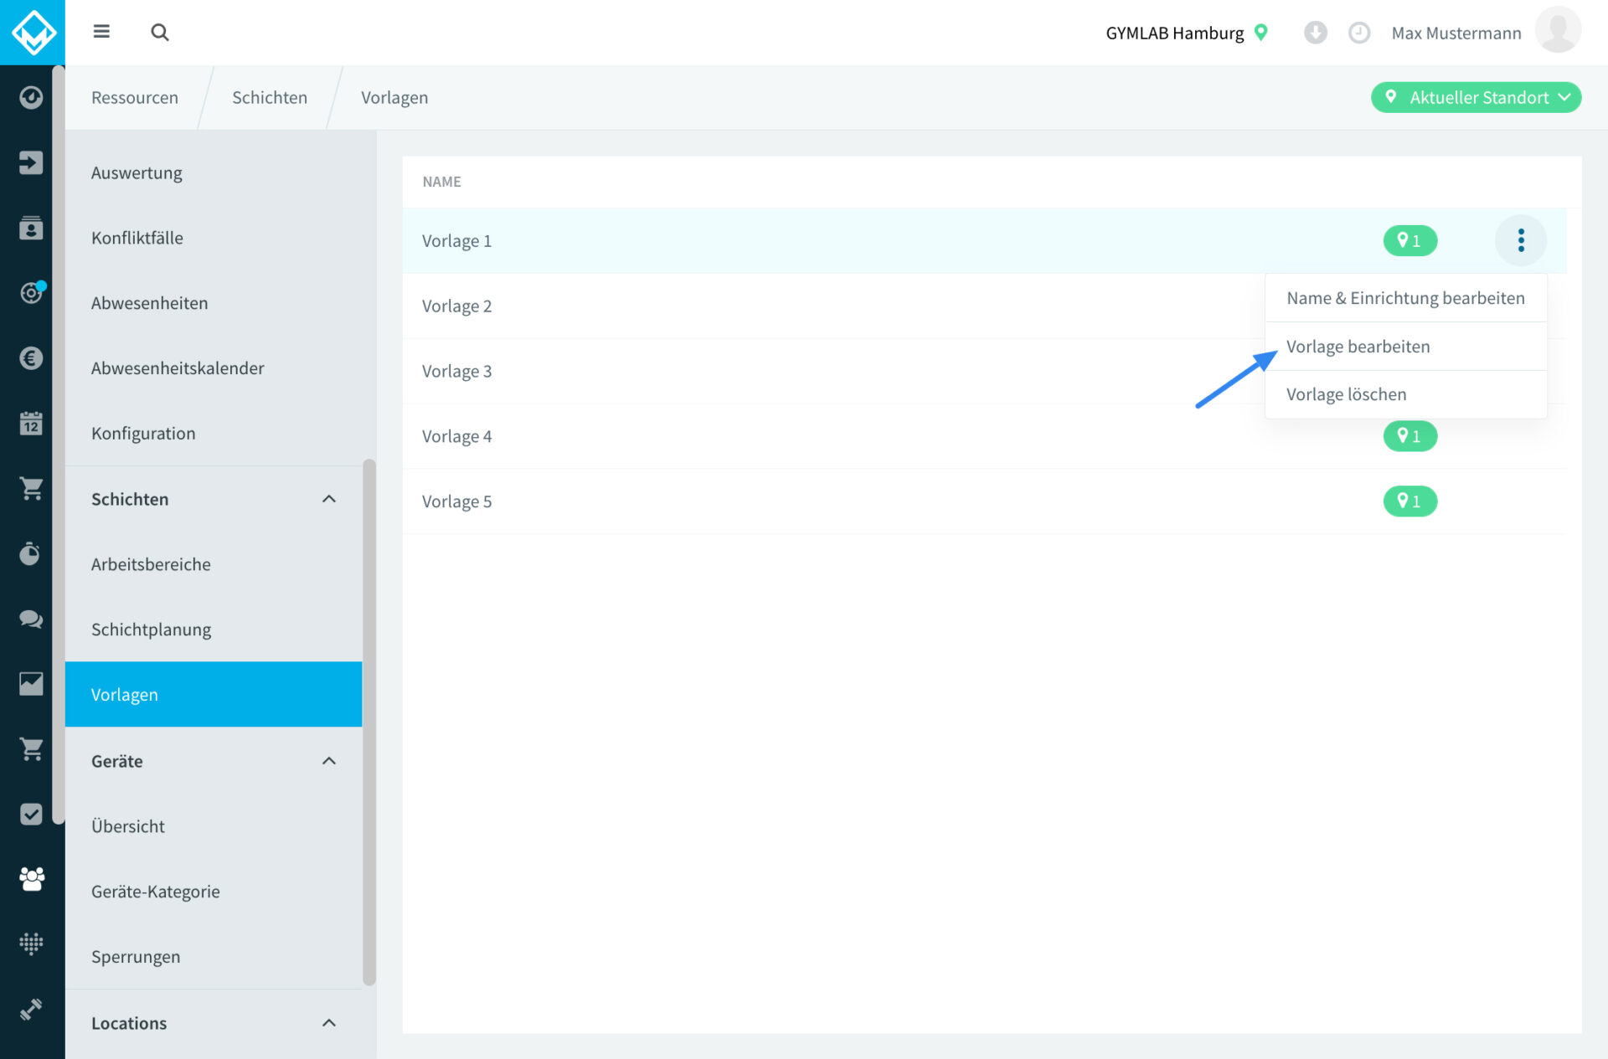1608x1059 pixels.
Task: Open the chat messages sidebar icon
Action: click(x=31, y=619)
